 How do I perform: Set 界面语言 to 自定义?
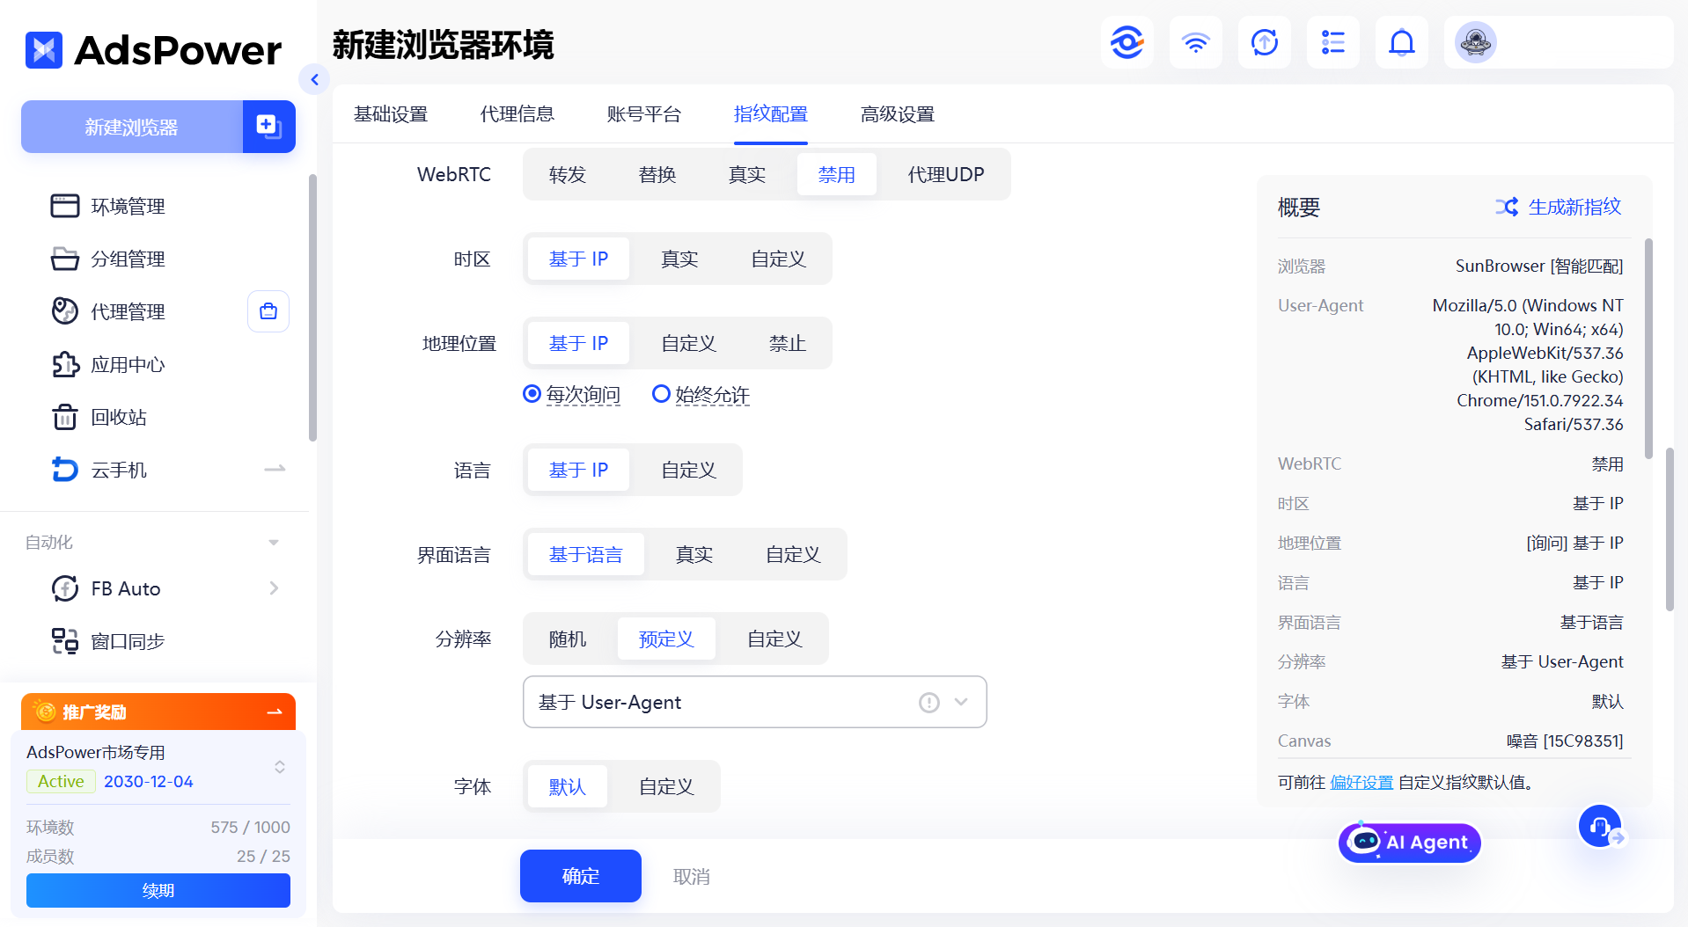[793, 554]
